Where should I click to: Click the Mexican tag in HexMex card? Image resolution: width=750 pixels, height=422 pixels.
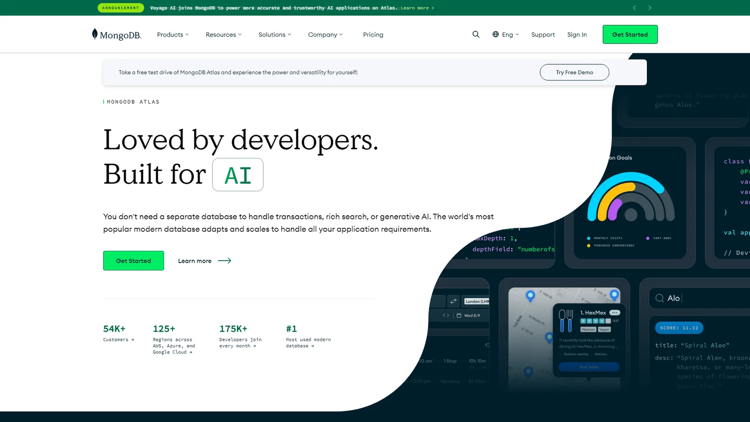(x=588, y=330)
